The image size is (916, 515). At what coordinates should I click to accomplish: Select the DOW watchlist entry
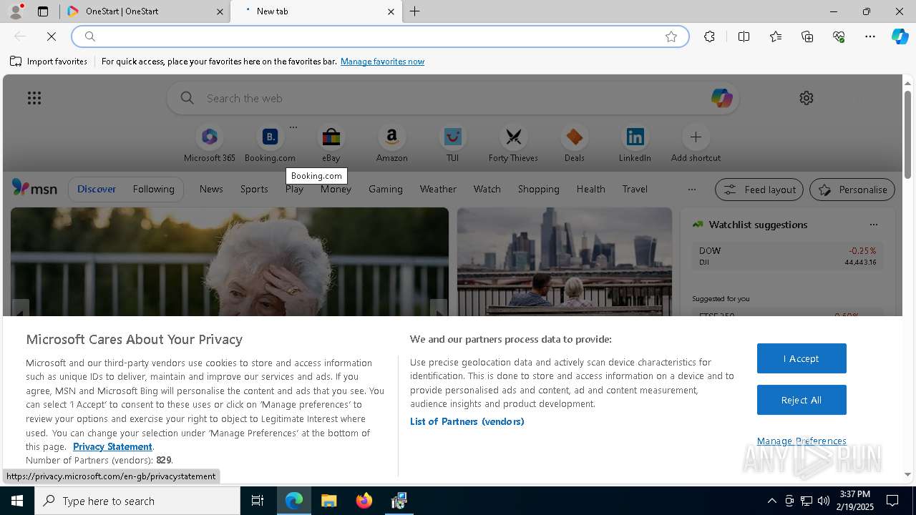coord(787,256)
